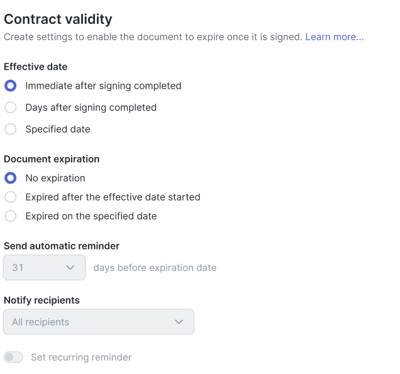Screen dimensions: 400x374
Task: Choose "Days after signing completed" option
Action: [11, 107]
